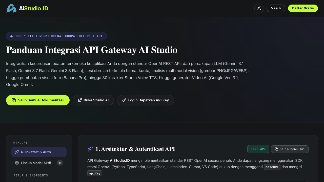Click the lightning bolt icon in documentation badge
Viewport: 324px width, 182px height.
(12, 36)
